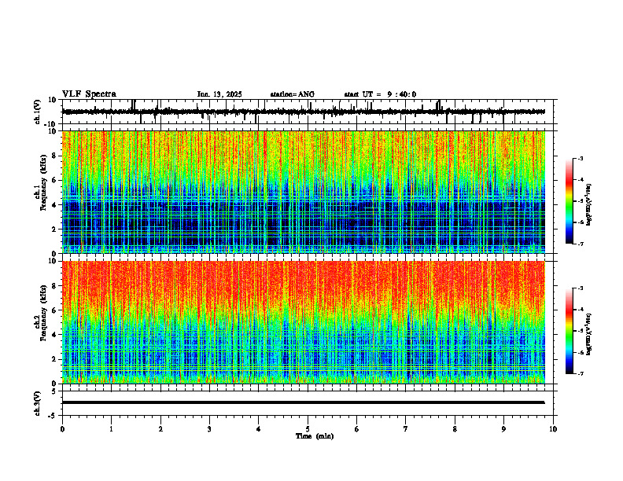
Task: Click the ch.2 color bar log(PSD) label
Action: [x=588, y=334]
